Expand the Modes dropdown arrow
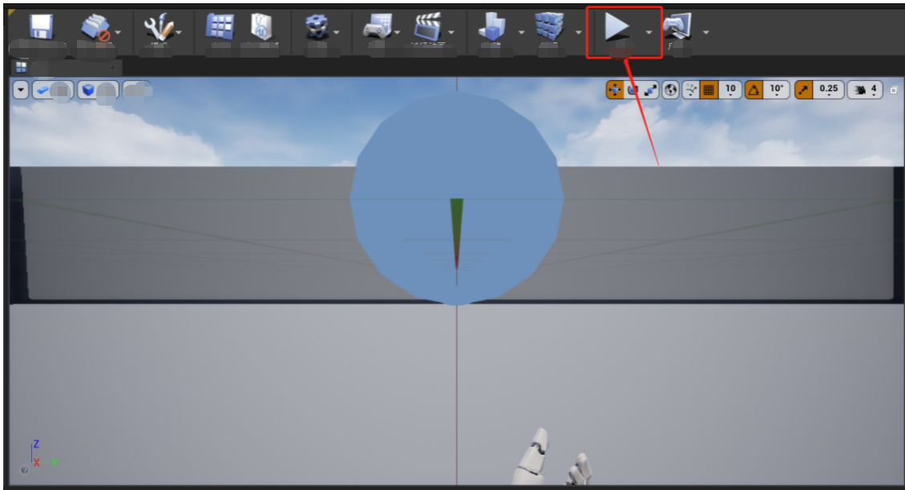This screenshot has height=490, width=905. tap(178, 32)
